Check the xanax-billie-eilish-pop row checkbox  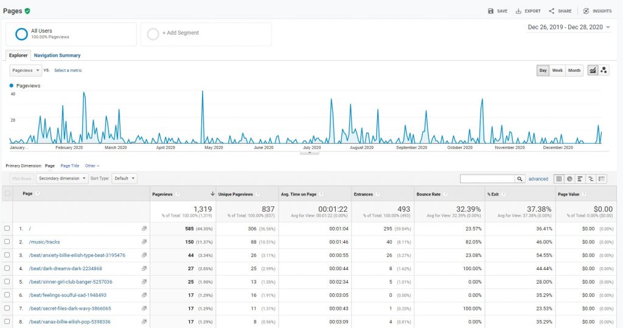coord(7,321)
